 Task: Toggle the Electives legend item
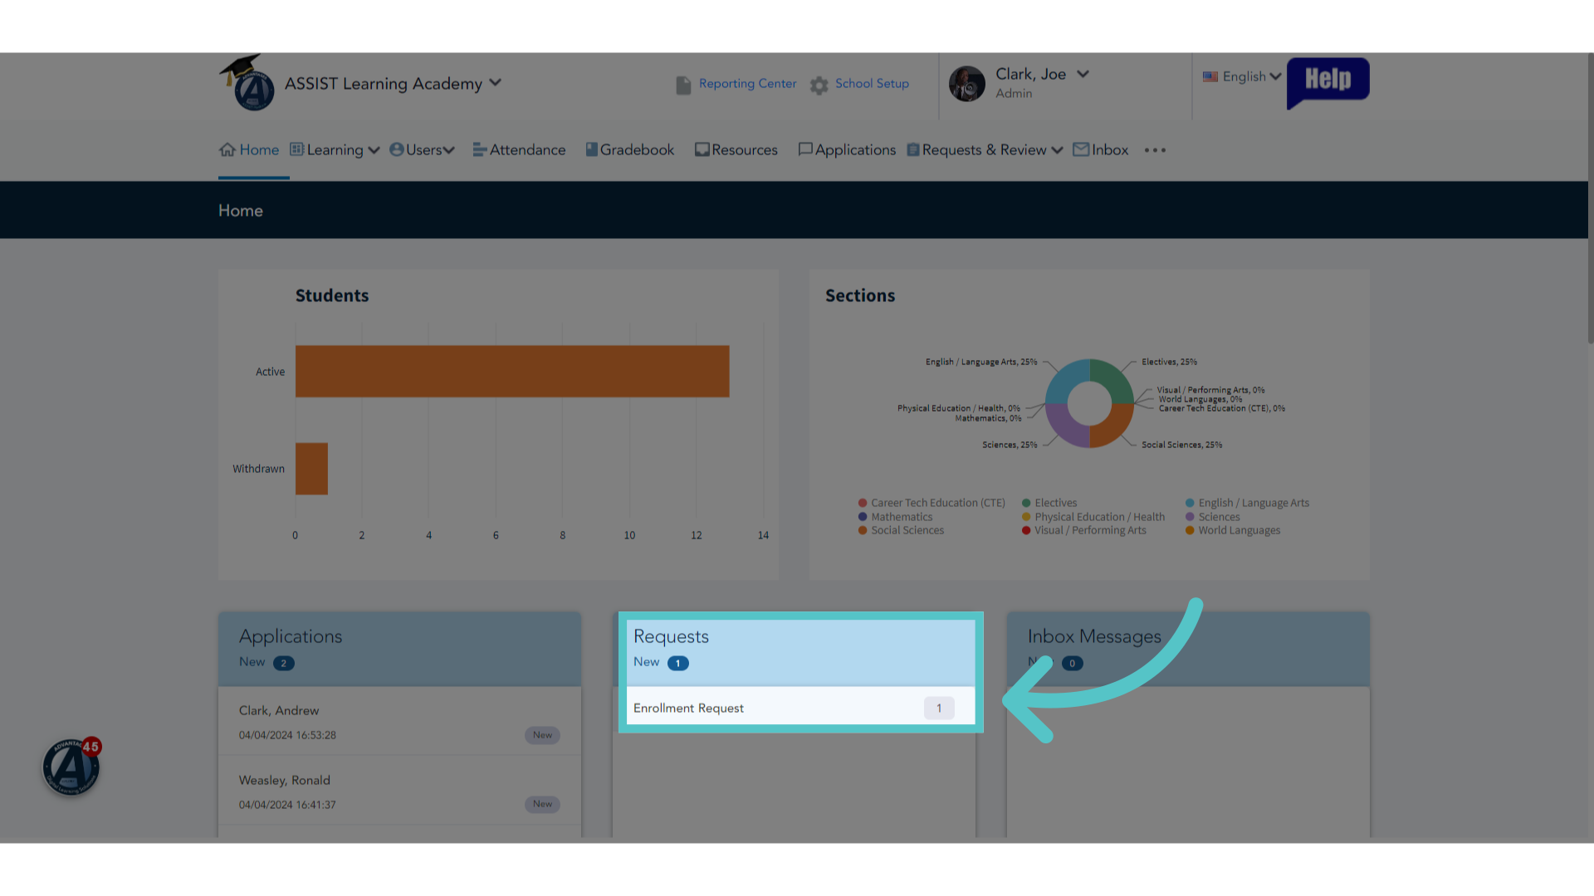(1049, 503)
